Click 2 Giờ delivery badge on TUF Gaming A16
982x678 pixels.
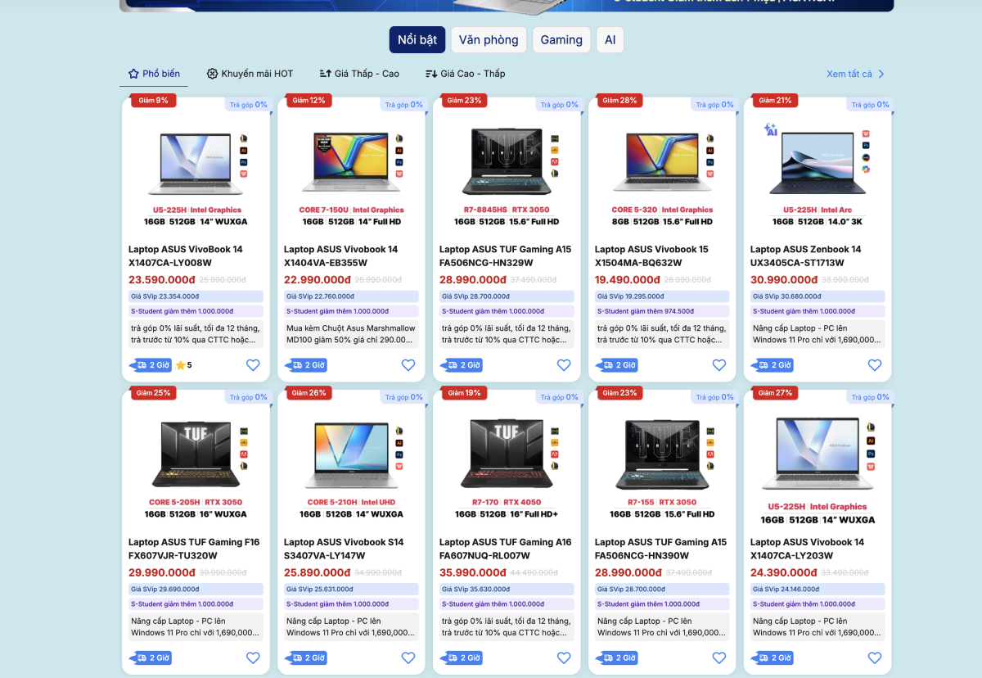(x=462, y=658)
